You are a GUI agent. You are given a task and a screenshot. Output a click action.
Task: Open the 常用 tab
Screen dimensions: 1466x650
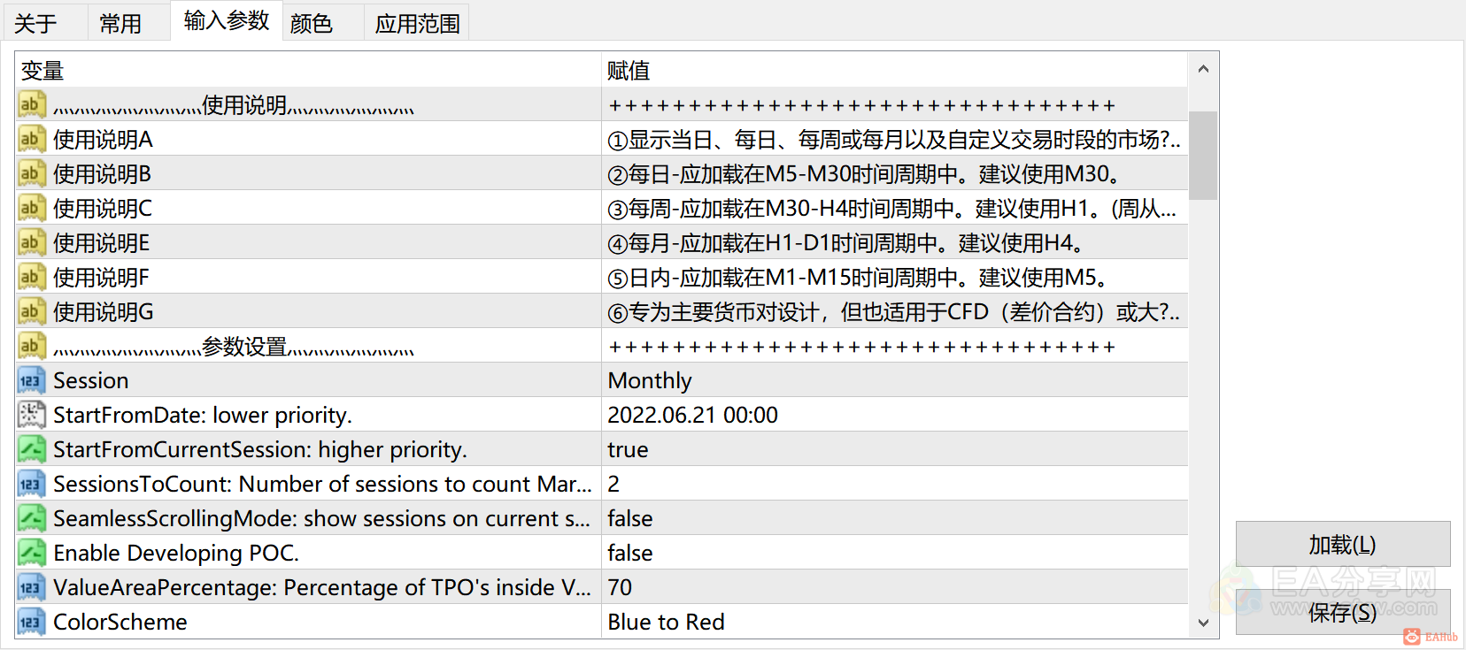(121, 22)
